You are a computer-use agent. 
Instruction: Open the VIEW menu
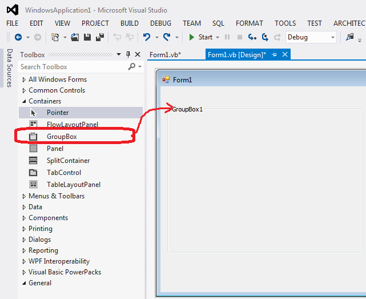click(62, 23)
